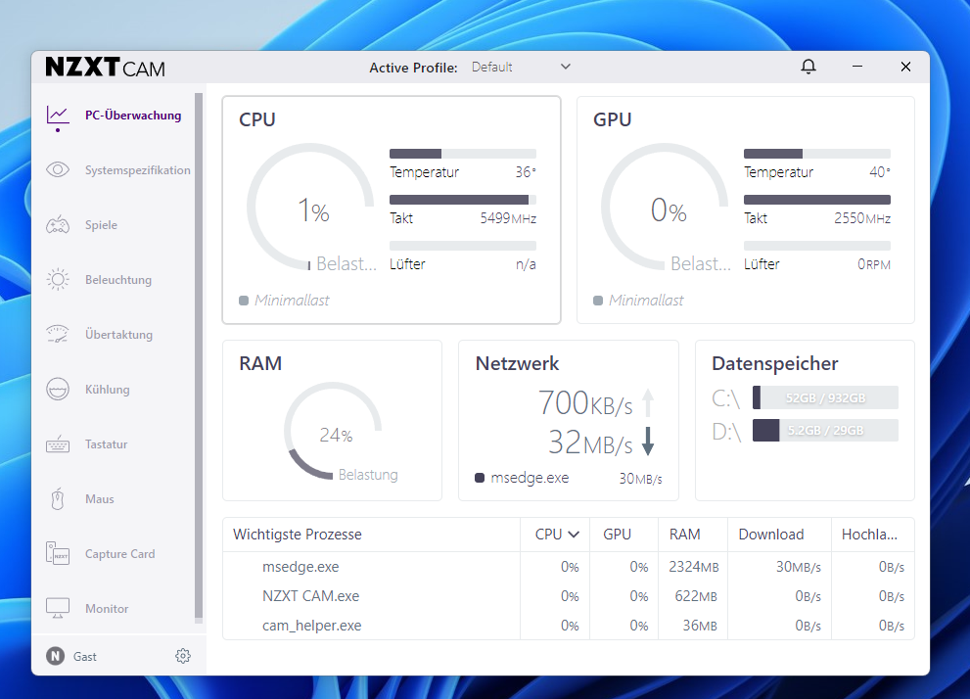Select the Tastatur menu label
970x699 pixels.
coord(106,444)
